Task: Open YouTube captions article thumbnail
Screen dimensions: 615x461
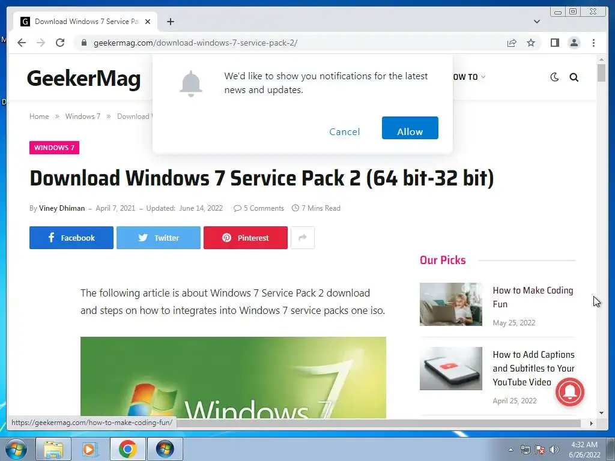Action: pyautogui.click(x=450, y=369)
